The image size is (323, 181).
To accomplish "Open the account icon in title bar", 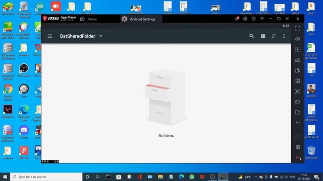I will tap(245, 19).
